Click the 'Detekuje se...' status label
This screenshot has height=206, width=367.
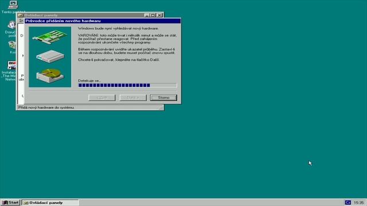[x=89, y=81]
